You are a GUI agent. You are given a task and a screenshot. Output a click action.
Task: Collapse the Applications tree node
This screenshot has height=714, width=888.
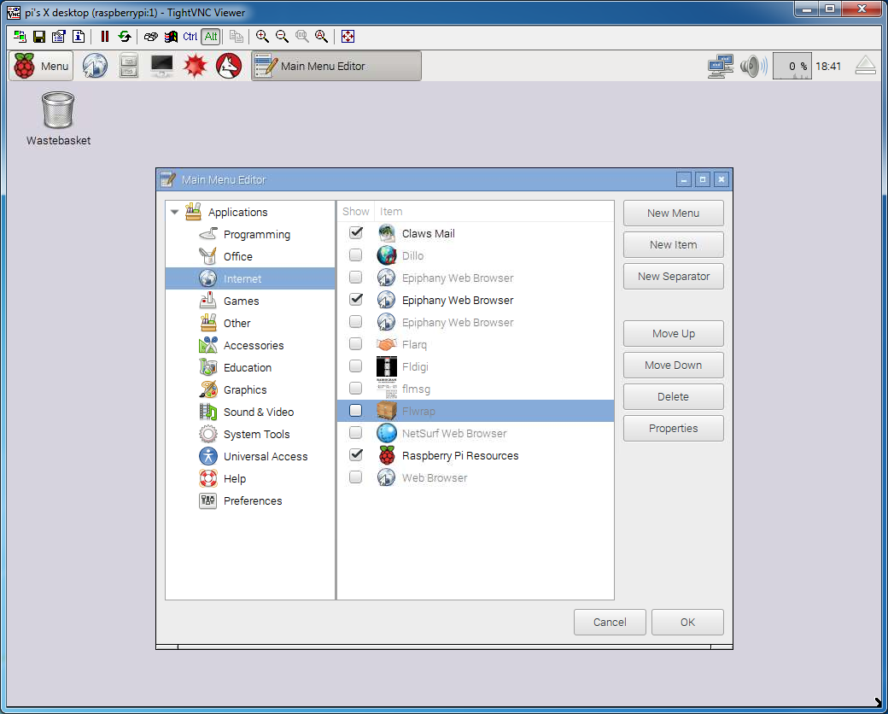click(174, 212)
